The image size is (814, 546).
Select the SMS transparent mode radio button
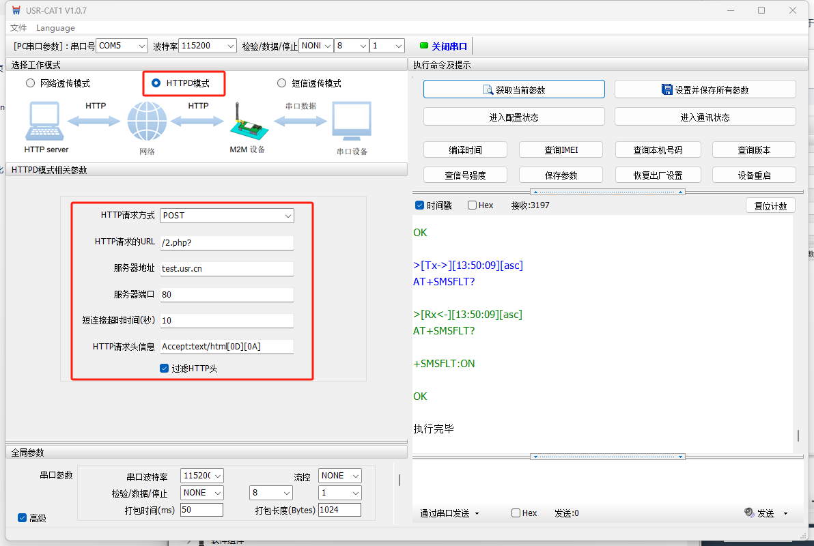[x=281, y=83]
